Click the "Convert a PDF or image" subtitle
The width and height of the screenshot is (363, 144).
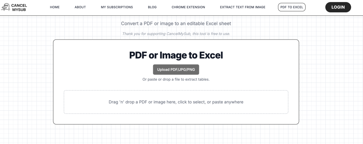(176, 24)
